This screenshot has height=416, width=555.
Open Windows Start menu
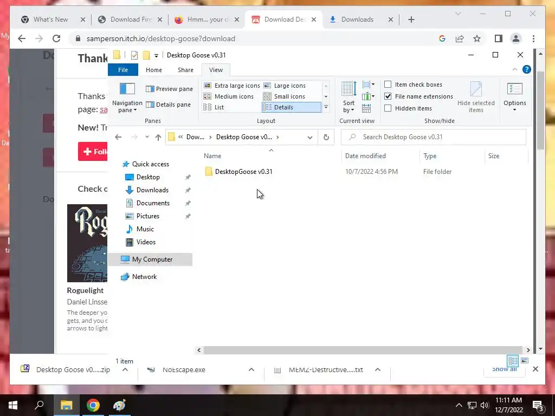coord(13,405)
